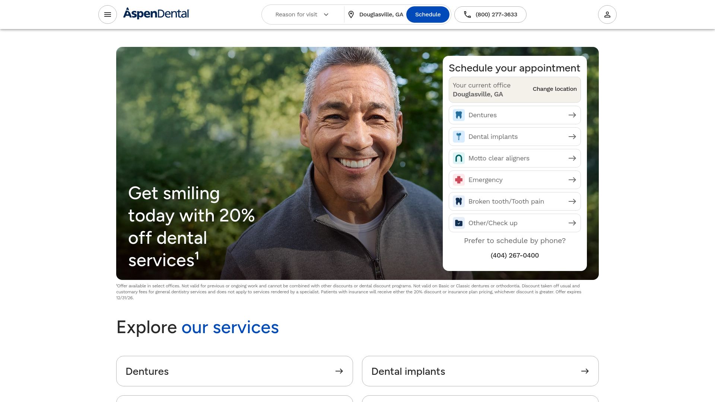The height and width of the screenshot is (402, 715).
Task: Click arrow beside Dental implants in appointment panel
Action: (572, 137)
